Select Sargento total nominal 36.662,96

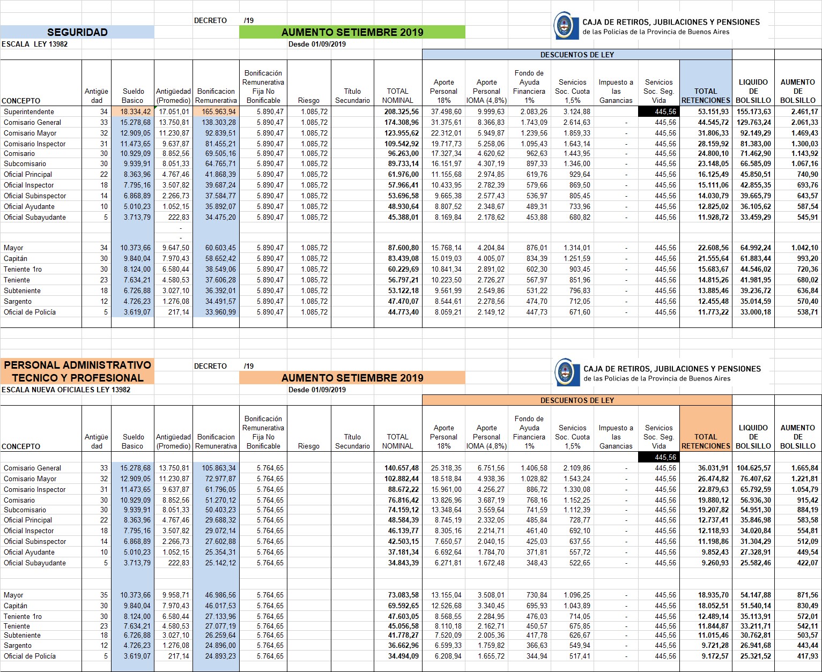click(397, 645)
